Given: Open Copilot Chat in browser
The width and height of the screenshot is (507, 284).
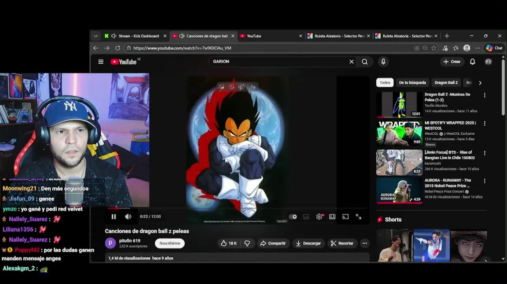Looking at the screenshot, I should [x=494, y=48].
